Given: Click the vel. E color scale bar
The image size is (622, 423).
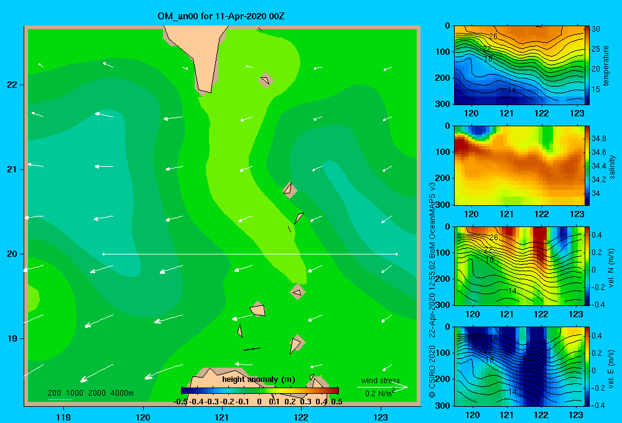Looking at the screenshot, I should (x=587, y=366).
